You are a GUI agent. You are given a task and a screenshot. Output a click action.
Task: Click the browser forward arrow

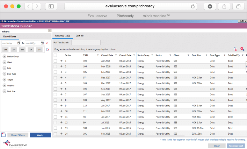[37, 6]
